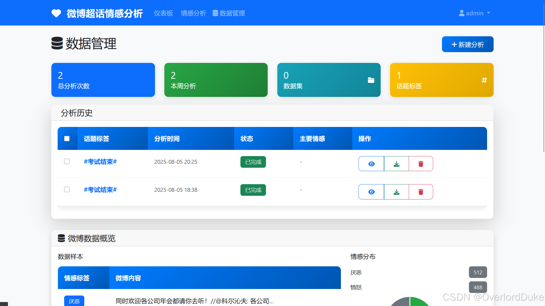This screenshot has width=545, height=306.
Task: Click the 微博超话情感分析 brand title
Action: (x=105, y=13)
